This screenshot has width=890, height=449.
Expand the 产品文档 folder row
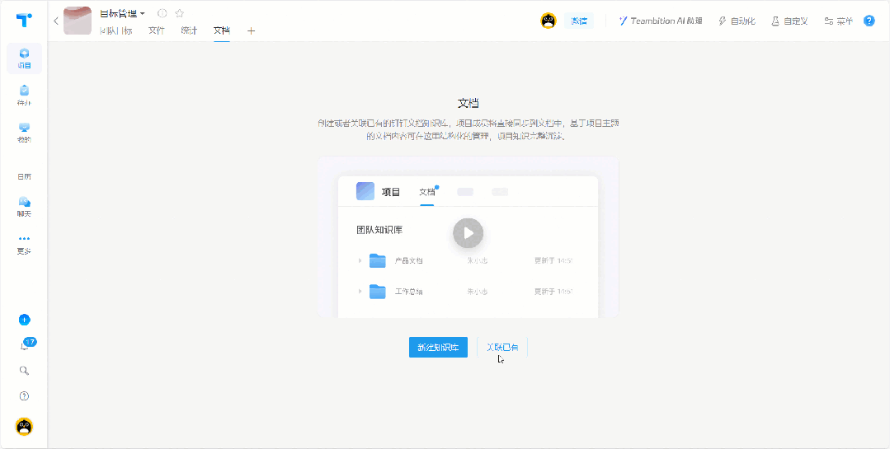(x=360, y=260)
